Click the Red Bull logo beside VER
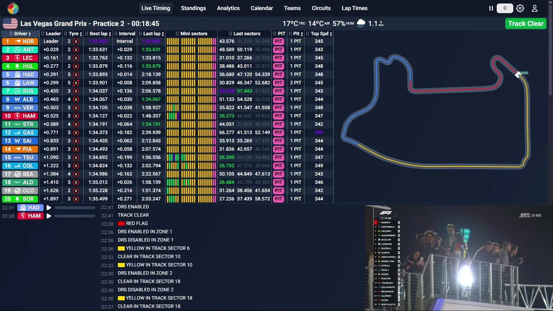Screen dimensions: 553x311 click(17, 108)
